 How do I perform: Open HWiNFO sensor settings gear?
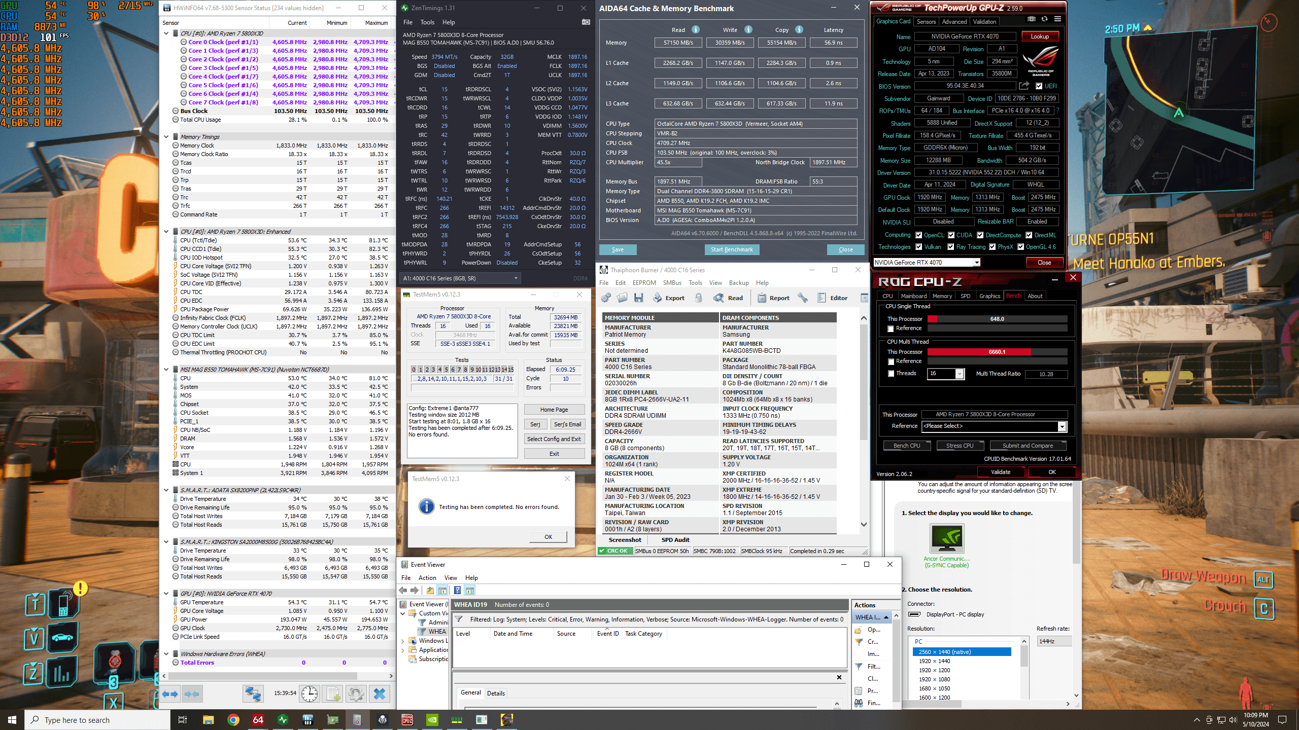point(356,693)
